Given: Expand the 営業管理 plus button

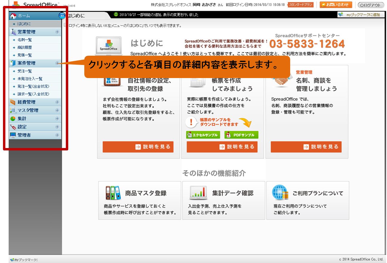Looking at the screenshot, I should pyautogui.click(x=57, y=32).
